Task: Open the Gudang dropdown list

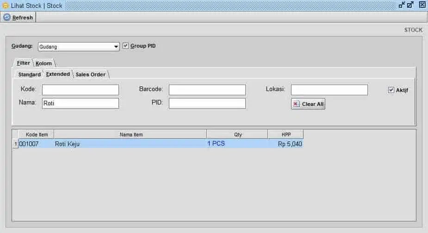Action: click(116, 47)
